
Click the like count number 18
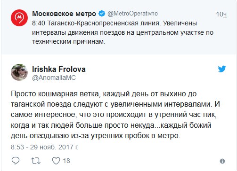66,161
